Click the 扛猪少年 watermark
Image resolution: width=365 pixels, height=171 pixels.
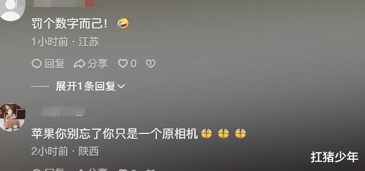[x=335, y=157]
